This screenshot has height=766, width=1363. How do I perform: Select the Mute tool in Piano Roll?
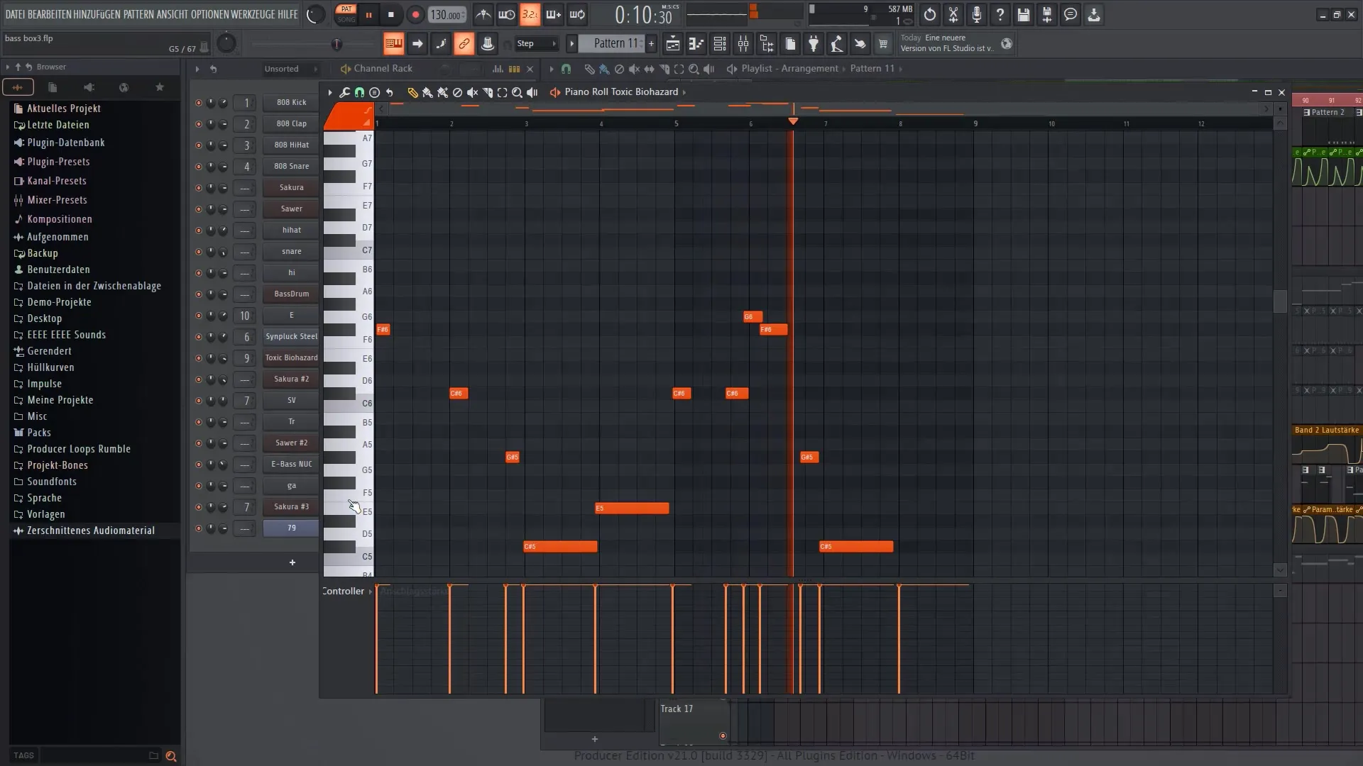click(x=472, y=92)
